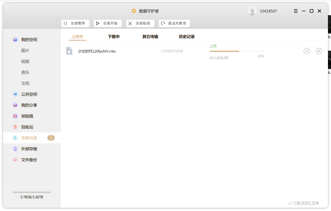Open the 保险箱 safe box
331x211 pixels.
click(27, 116)
